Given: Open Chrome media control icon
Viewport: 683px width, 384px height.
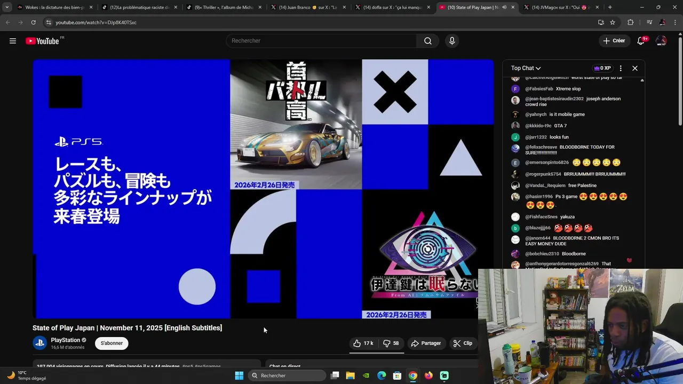Looking at the screenshot, I should coord(649,22).
